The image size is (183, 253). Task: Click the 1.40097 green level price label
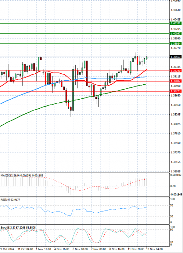(x=176, y=34)
